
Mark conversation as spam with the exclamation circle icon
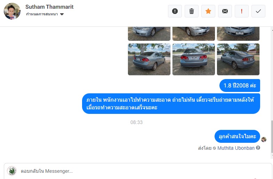point(175,11)
